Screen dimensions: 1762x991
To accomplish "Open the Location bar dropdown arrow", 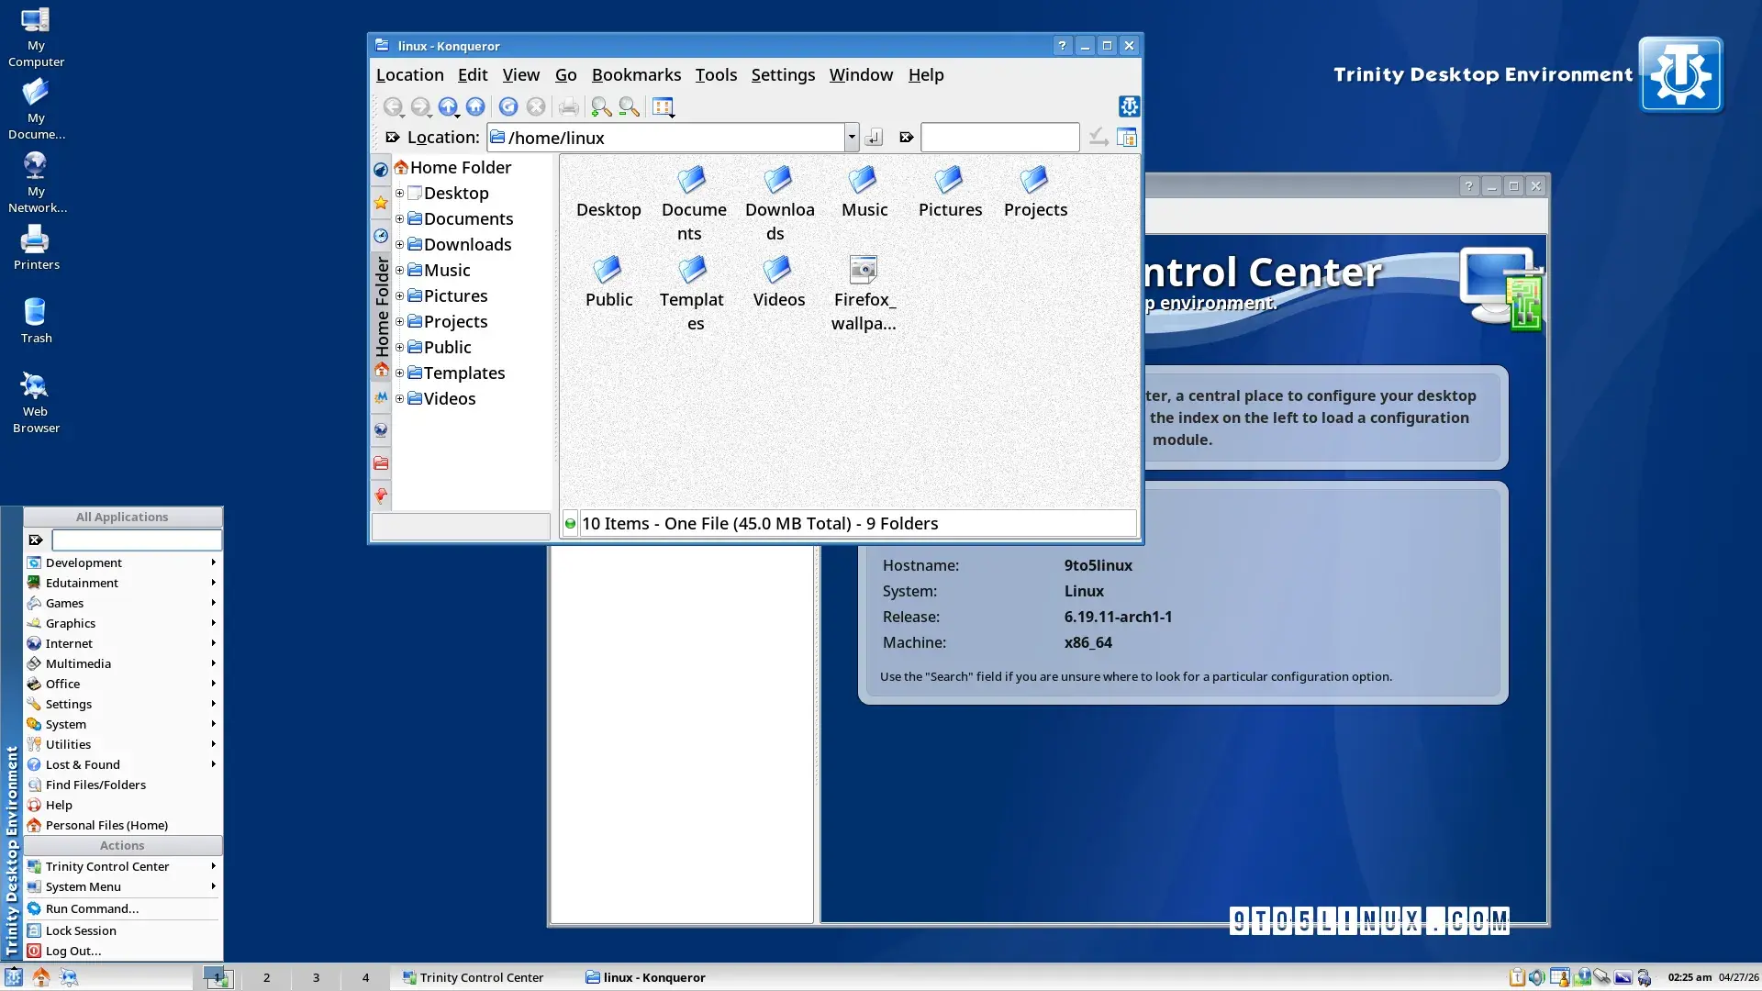I will [x=851, y=137].
